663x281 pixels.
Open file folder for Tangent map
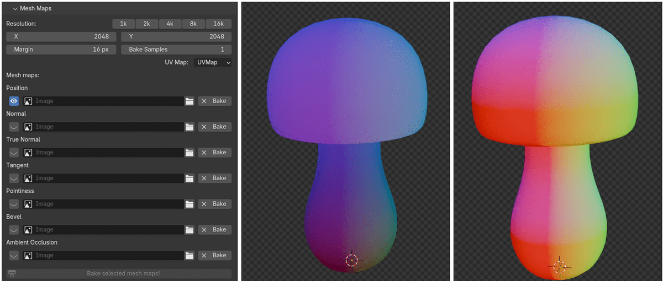tap(190, 179)
